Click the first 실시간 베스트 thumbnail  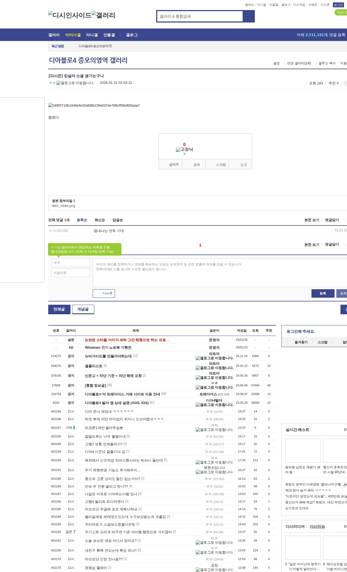[303, 450]
